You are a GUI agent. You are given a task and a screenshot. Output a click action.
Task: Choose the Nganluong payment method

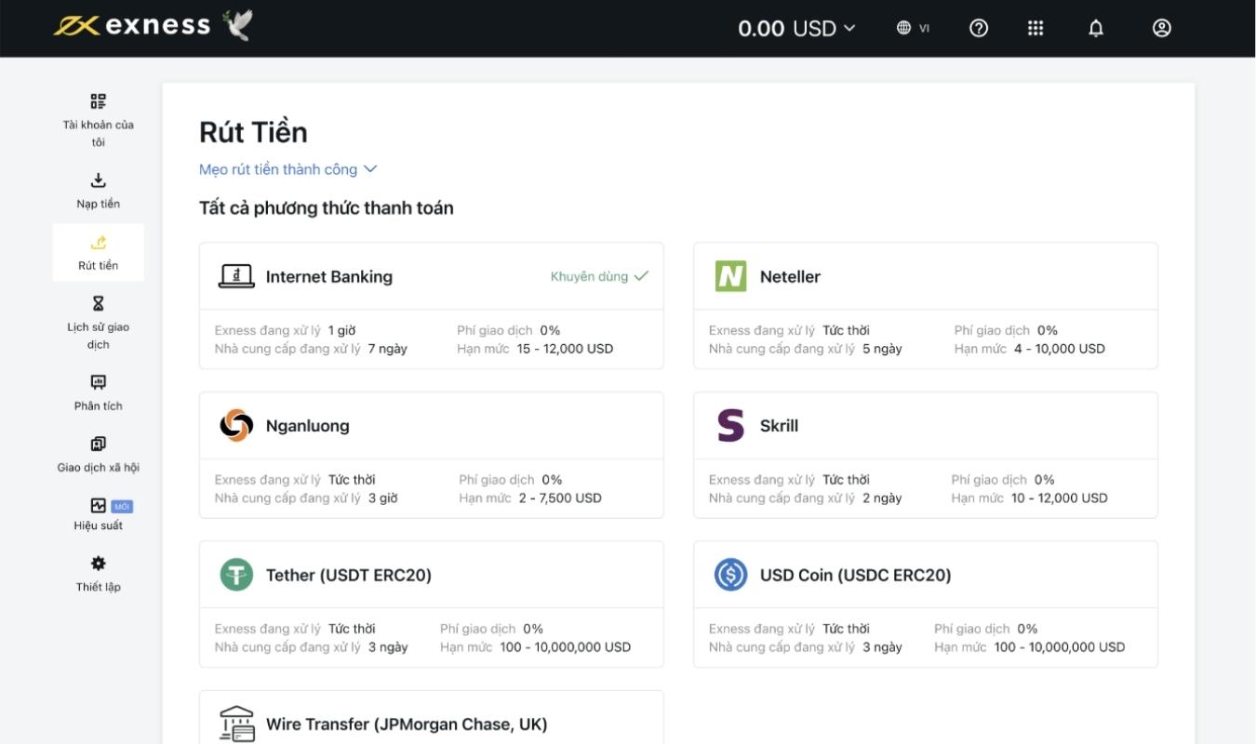tap(432, 455)
